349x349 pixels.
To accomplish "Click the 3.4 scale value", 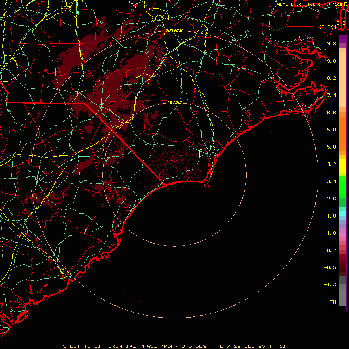I will tap(332, 181).
